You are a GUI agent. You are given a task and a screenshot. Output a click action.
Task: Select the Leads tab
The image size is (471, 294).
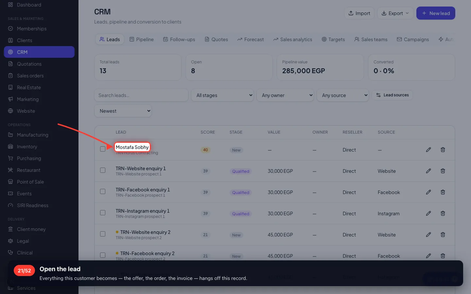click(110, 40)
